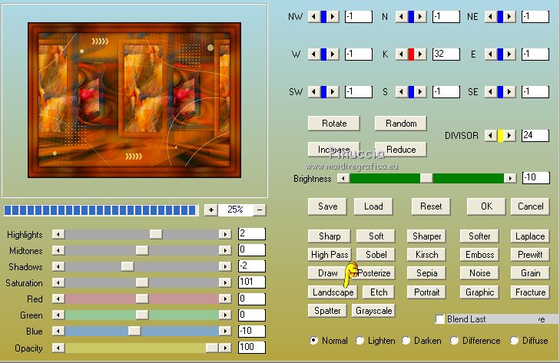Click right arrow of the Highlights slider
Screen dimensions: 560x363
[x=225, y=233]
